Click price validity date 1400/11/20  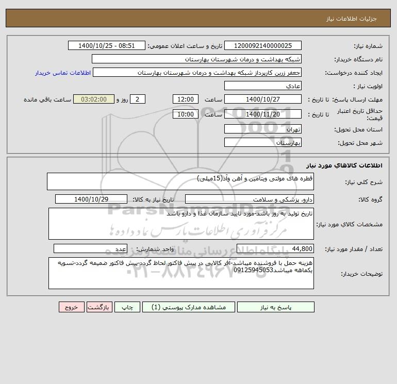pos(263,114)
